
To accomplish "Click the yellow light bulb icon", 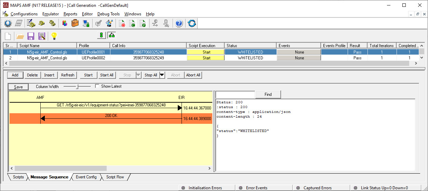I will [x=54, y=36].
